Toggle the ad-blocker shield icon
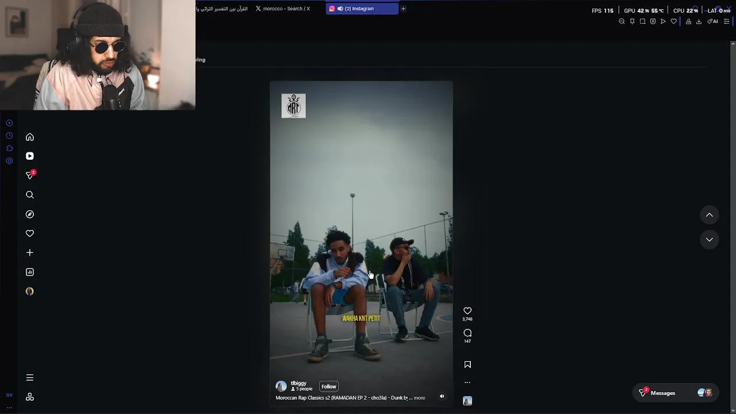Viewport: 736px width, 414px height. click(653, 21)
